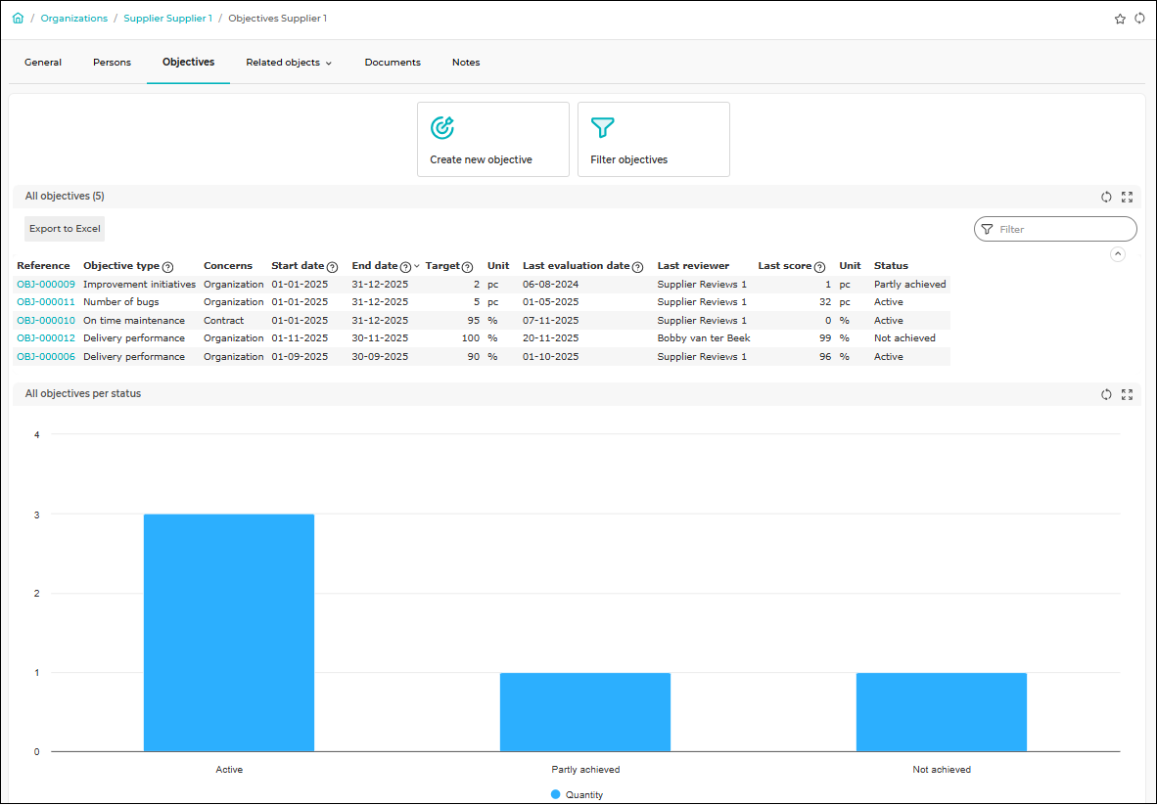
Task: Refresh the All objectives (5) panel
Action: point(1106,197)
